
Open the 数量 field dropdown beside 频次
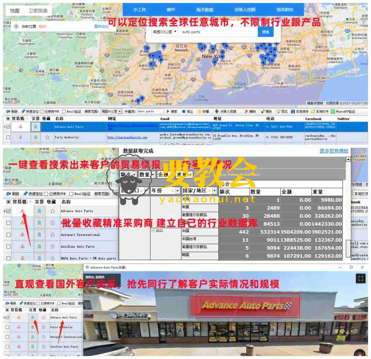(x=153, y=175)
